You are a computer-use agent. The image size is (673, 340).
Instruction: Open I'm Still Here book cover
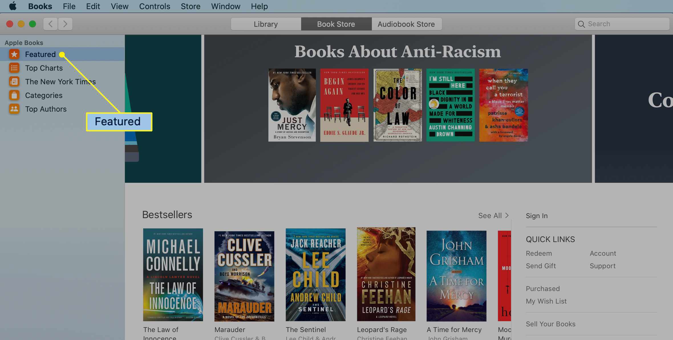451,105
